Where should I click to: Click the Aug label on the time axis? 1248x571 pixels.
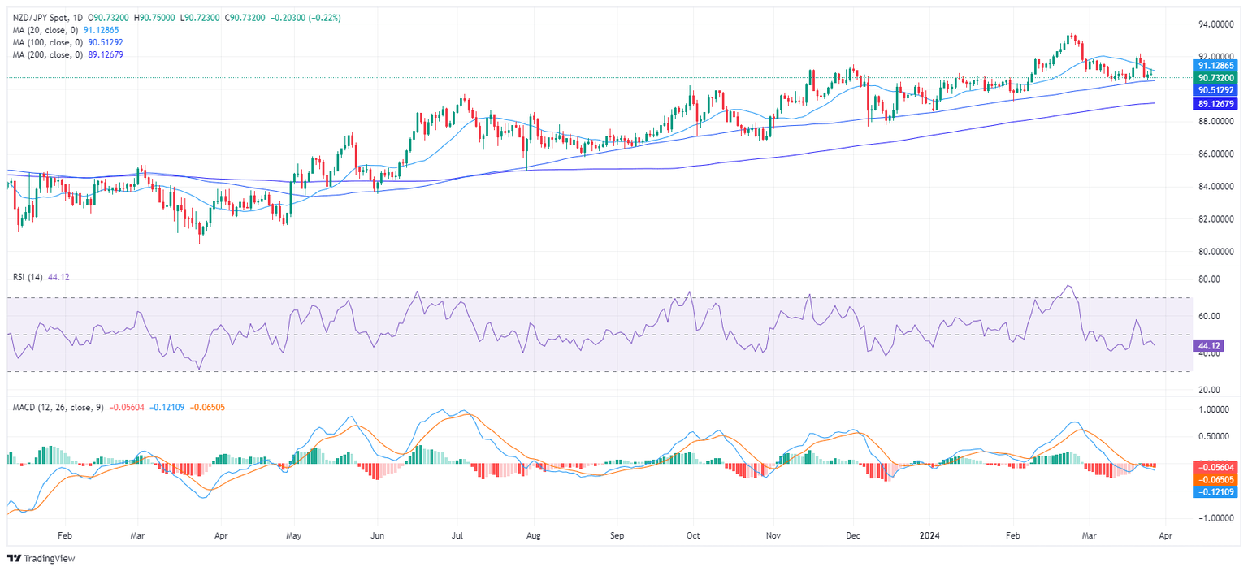[533, 537]
